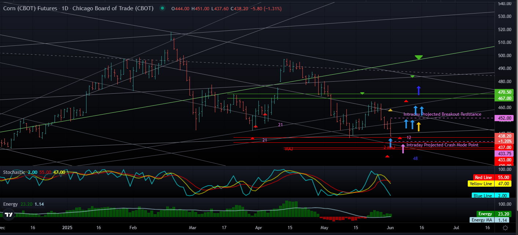Click the Stochastic indicator legend title

(15, 172)
